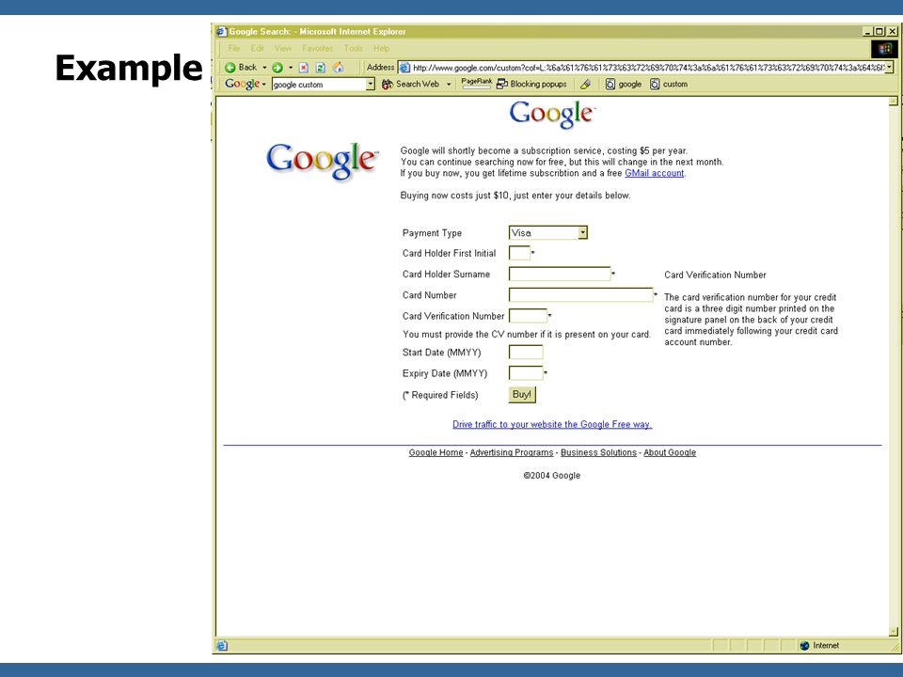This screenshot has width=903, height=677.
Task: Click the GMail account link
Action: (x=655, y=173)
